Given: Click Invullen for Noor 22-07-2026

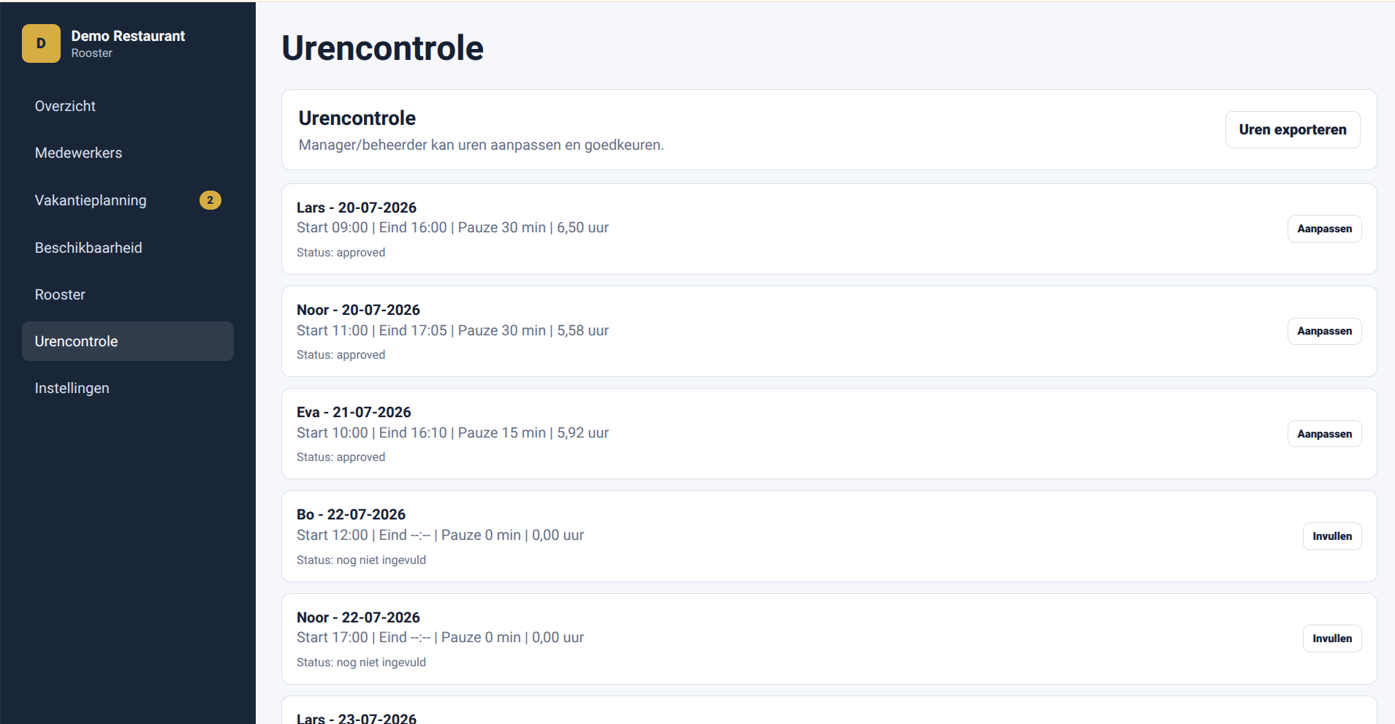Looking at the screenshot, I should 1332,639.
